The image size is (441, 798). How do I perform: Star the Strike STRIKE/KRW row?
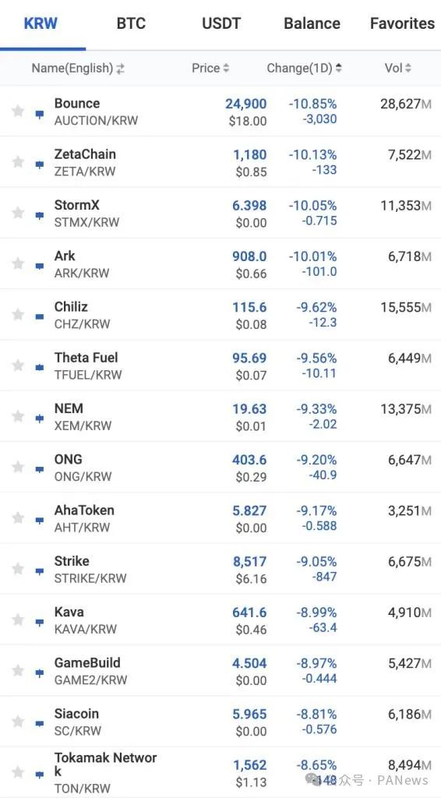(x=18, y=569)
